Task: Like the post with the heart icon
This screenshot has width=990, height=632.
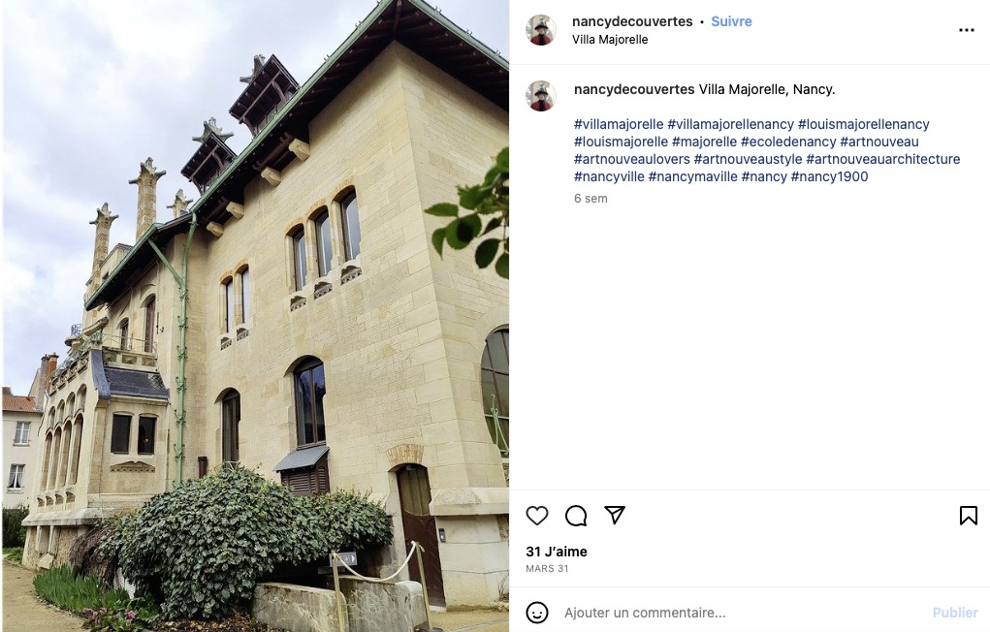Action: tap(536, 516)
